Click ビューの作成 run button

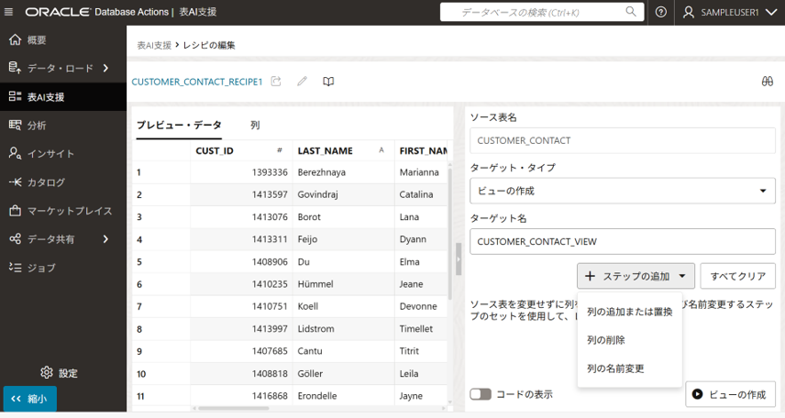click(730, 394)
